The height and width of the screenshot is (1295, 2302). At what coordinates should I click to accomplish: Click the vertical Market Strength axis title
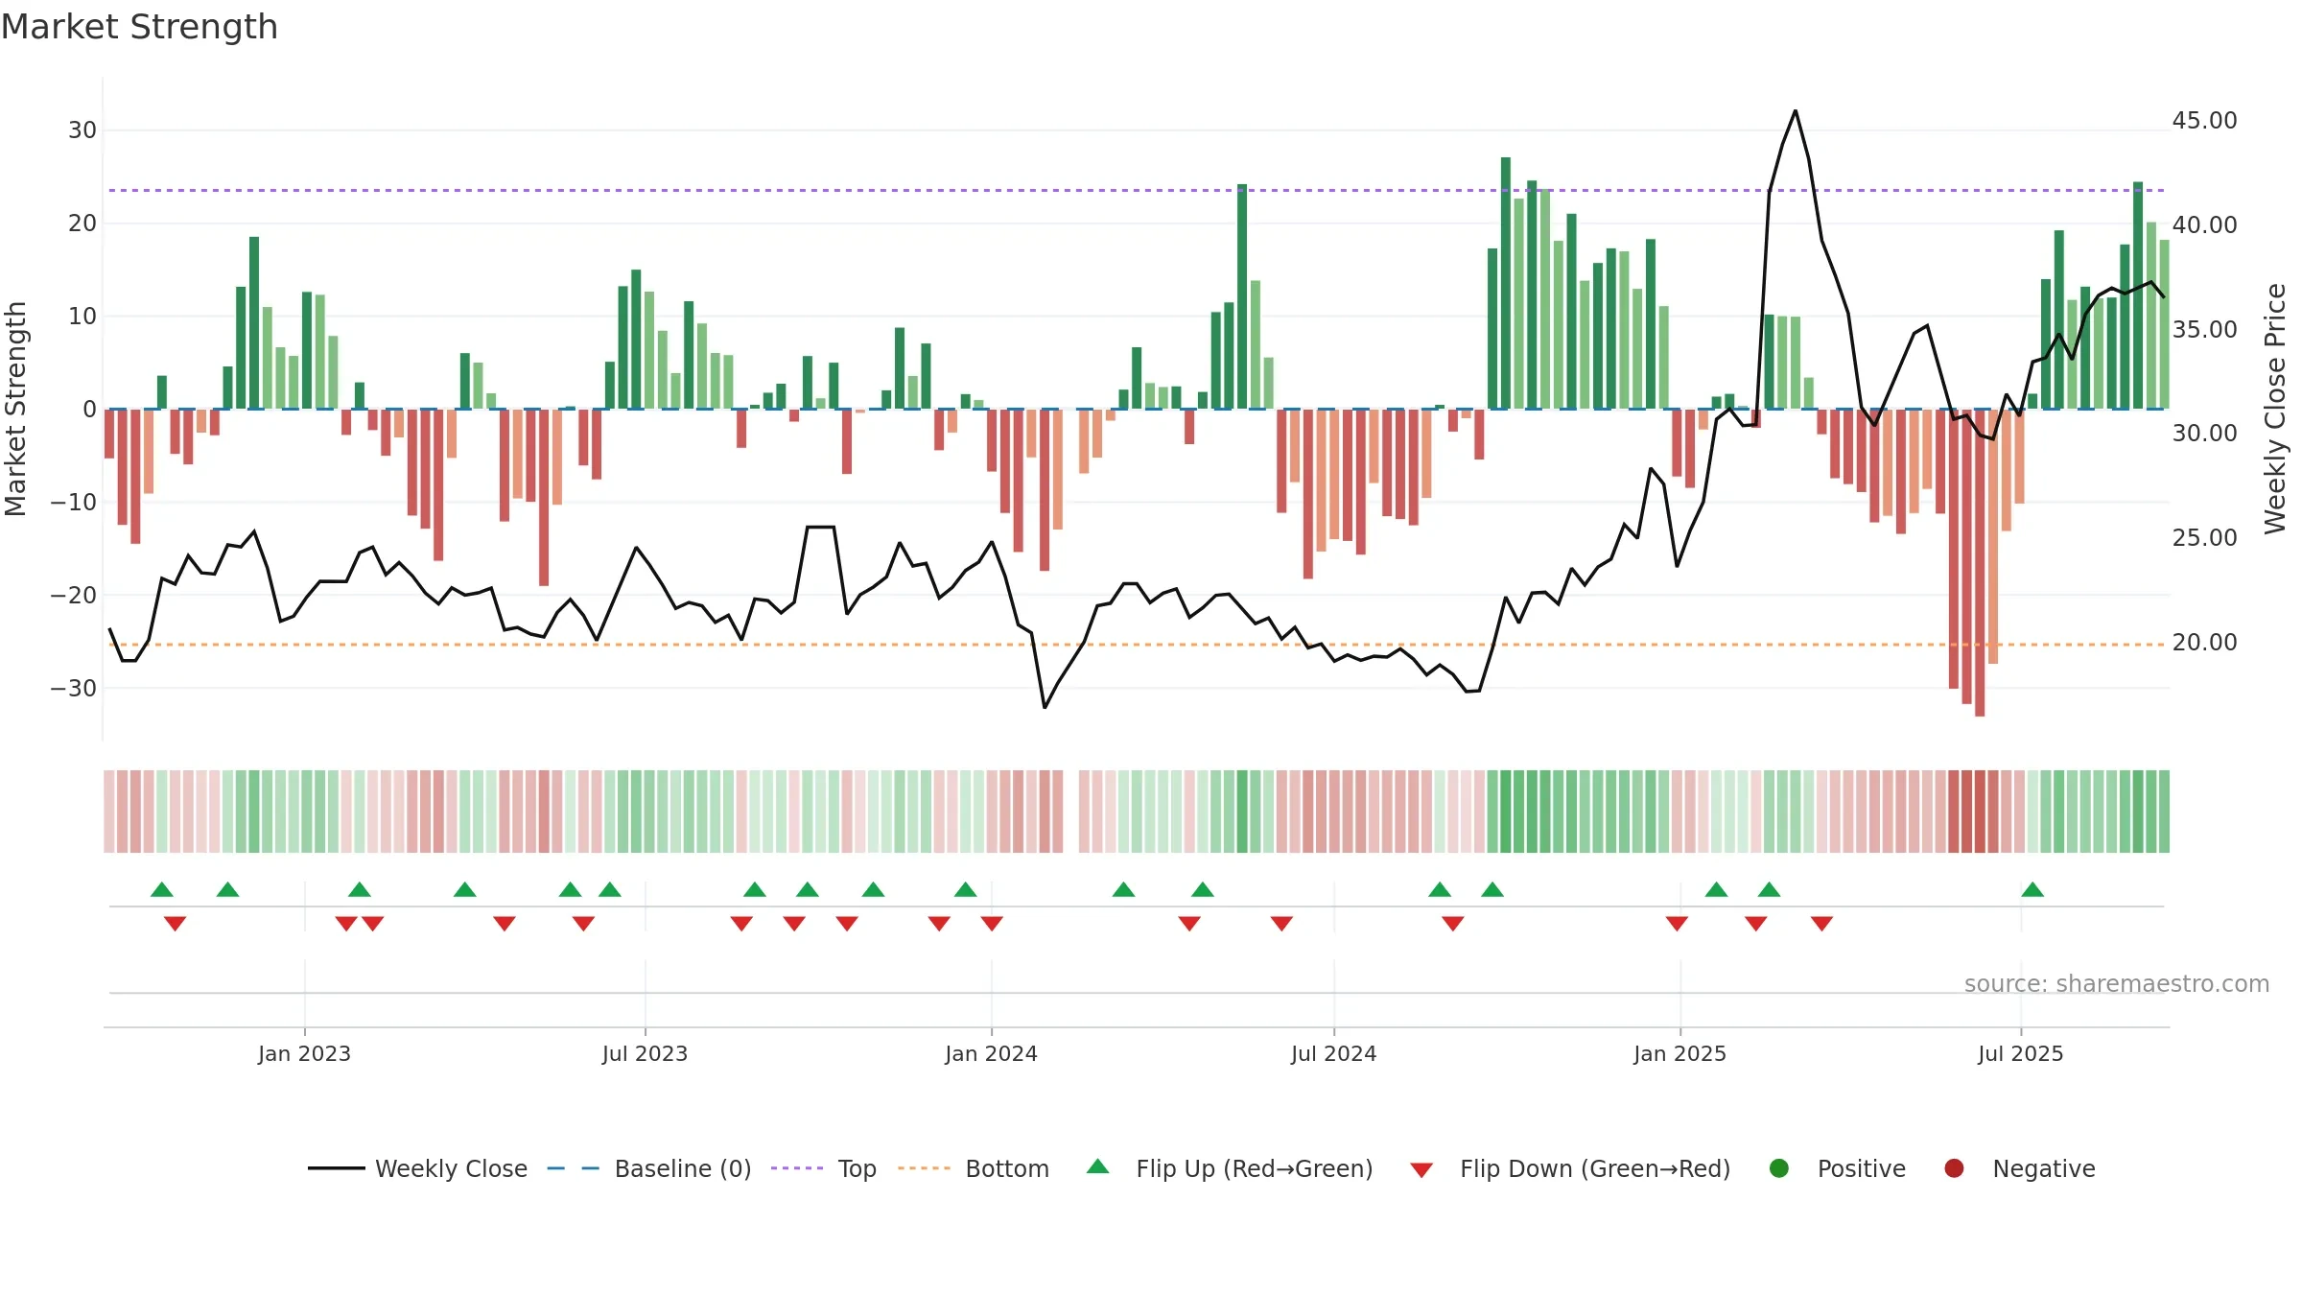tap(15, 409)
